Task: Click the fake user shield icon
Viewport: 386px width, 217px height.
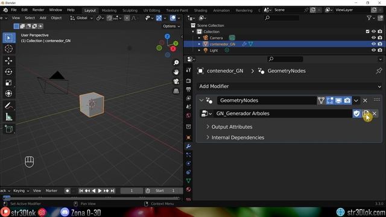Action: (x=356, y=113)
